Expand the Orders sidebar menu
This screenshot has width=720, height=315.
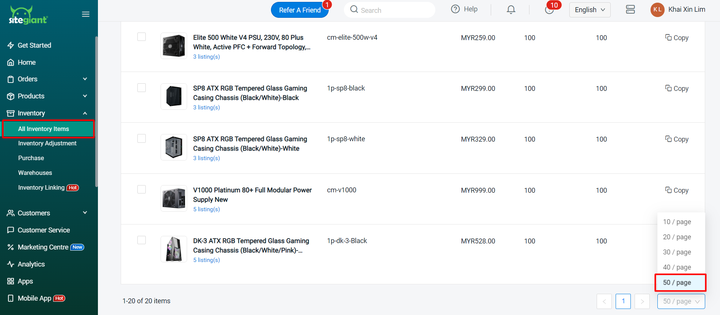pyautogui.click(x=85, y=79)
